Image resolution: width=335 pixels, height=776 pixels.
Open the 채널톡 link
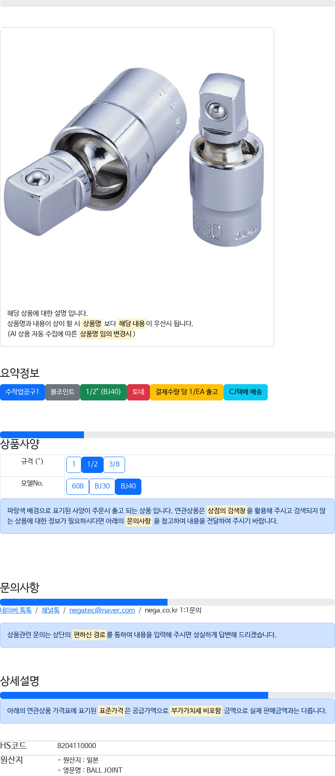51,610
